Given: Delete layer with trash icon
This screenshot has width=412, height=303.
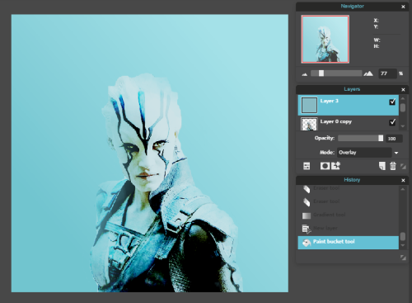Looking at the screenshot, I should [x=393, y=166].
